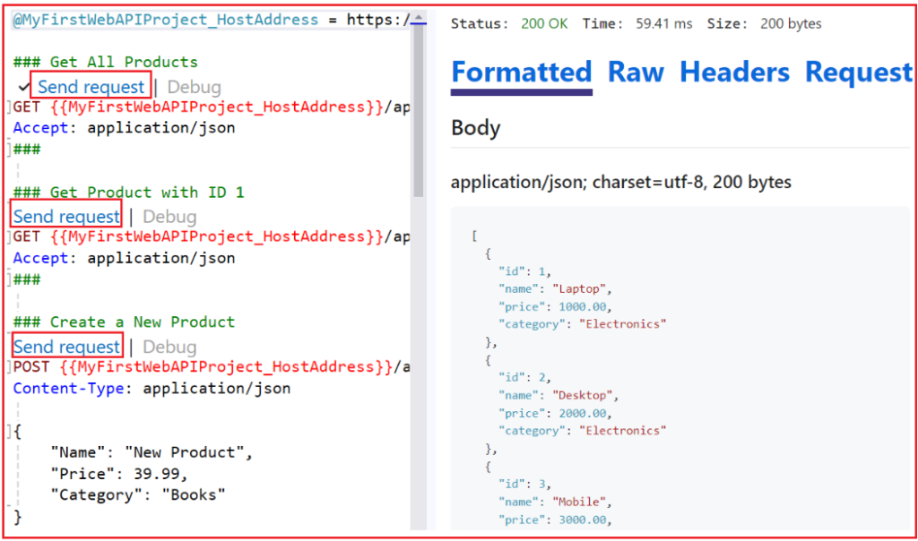Switch to the Raw tab
918x541 pixels.
pos(636,73)
